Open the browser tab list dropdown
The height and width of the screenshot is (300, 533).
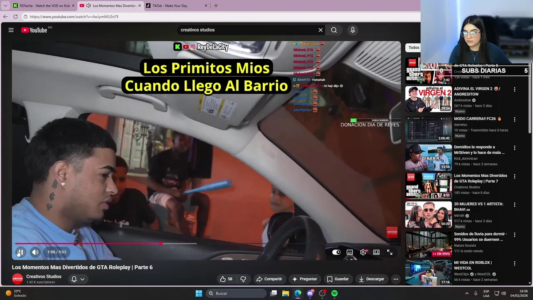coord(5,6)
